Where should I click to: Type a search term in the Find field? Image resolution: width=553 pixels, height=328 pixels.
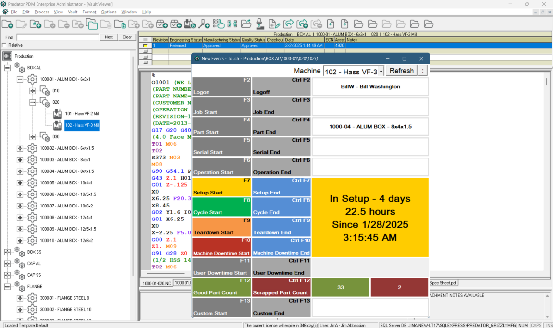tap(58, 36)
